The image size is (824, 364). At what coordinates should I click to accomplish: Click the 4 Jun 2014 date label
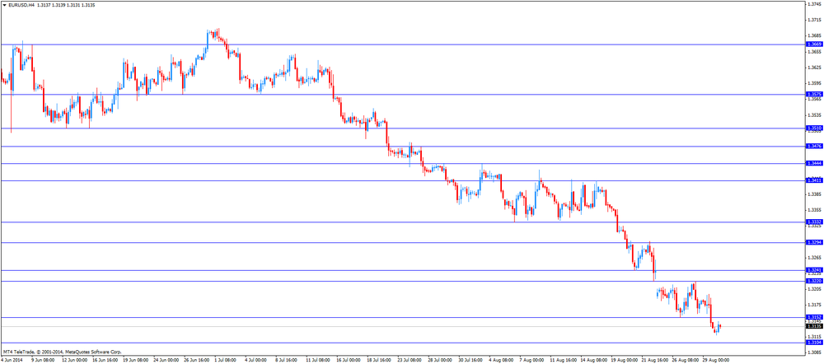11,361
